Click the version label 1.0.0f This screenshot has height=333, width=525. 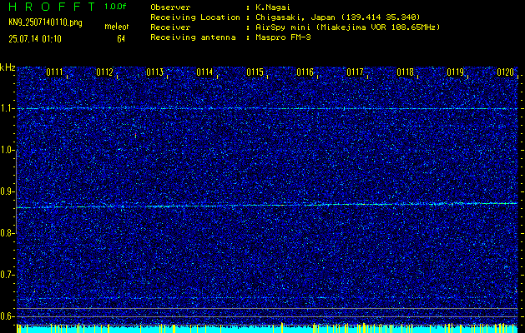[x=115, y=7]
